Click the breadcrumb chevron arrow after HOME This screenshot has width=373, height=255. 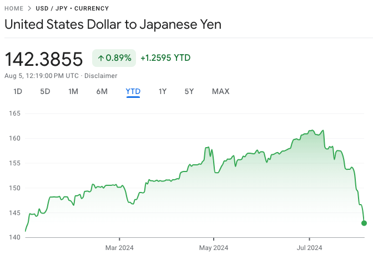(x=29, y=9)
